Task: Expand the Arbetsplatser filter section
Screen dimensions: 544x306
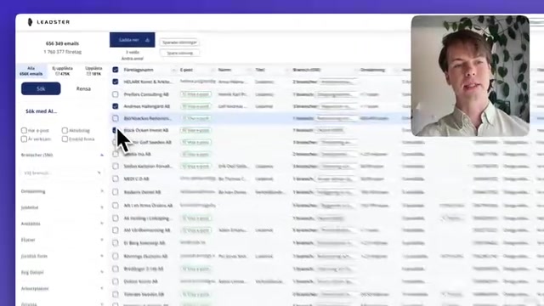Action: [102, 288]
